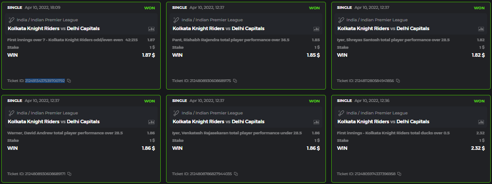The height and width of the screenshot is (184, 492).
Task: Copy ticket ID of Rishabh Pant bet
Action: coord(235,81)
